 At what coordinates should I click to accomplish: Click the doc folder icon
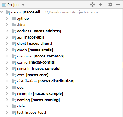pos(14,87)
